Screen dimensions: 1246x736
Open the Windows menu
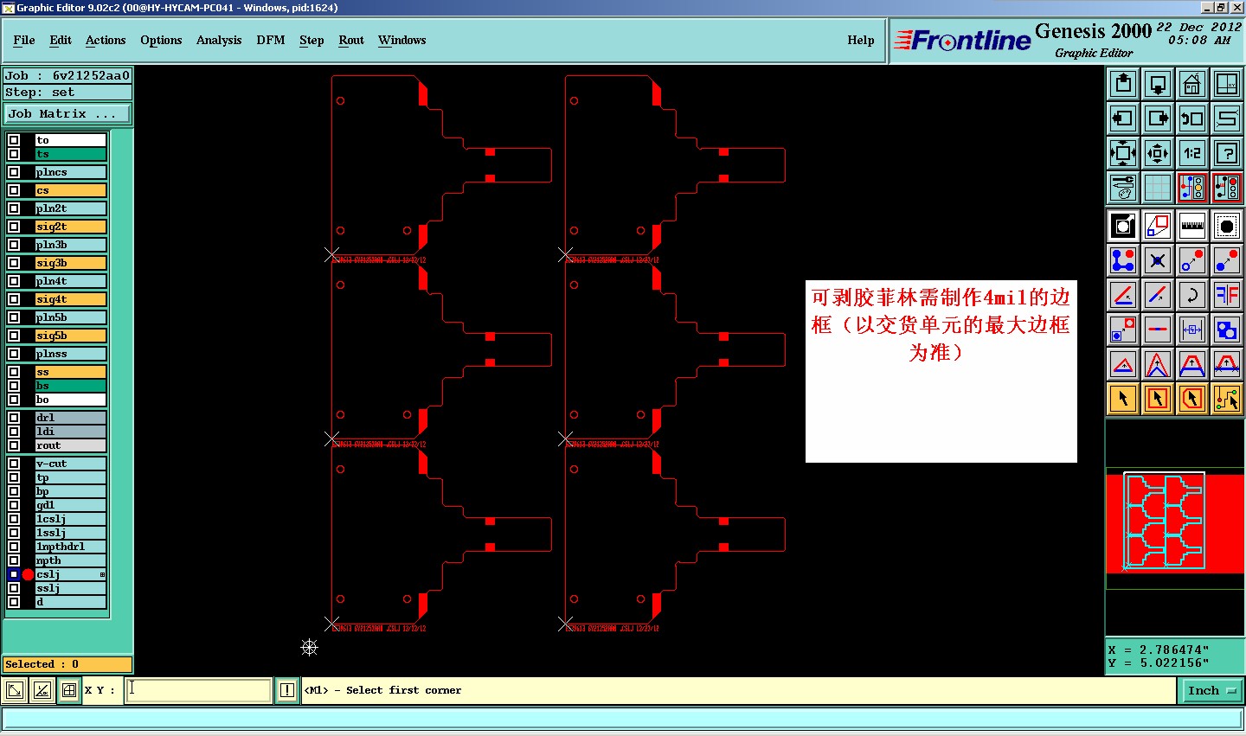[402, 40]
